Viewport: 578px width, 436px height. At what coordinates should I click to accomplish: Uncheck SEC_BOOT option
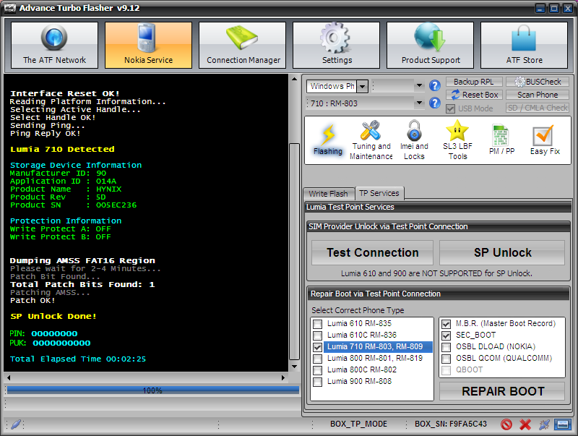pos(446,335)
